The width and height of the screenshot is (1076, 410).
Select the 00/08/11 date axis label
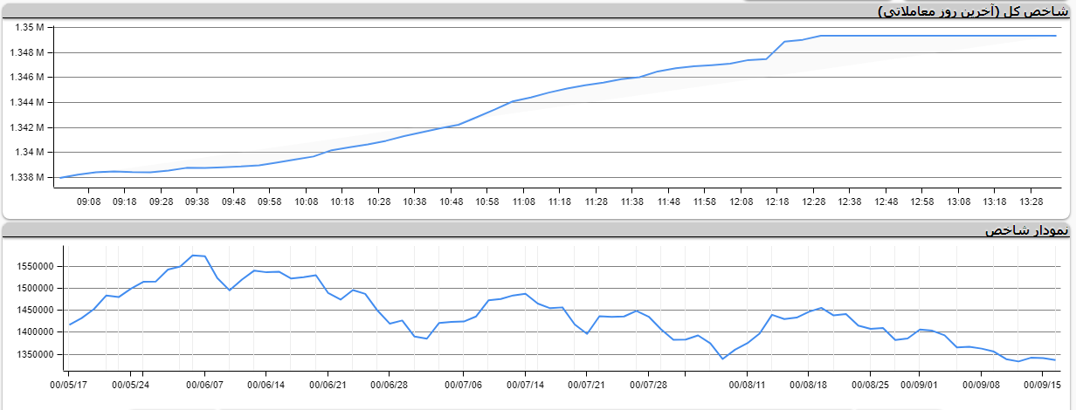point(748,384)
